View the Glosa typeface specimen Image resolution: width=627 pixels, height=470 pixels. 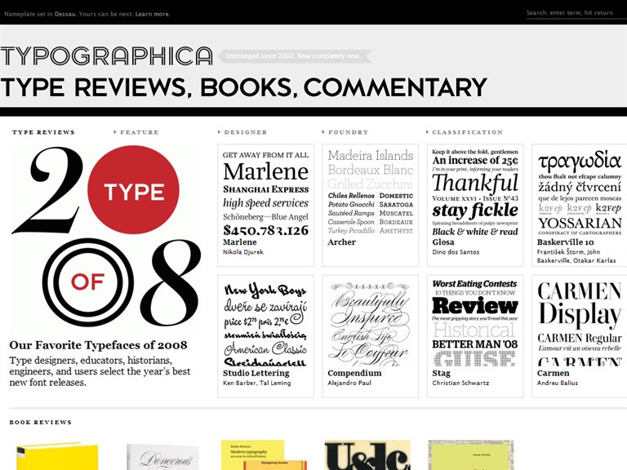click(x=474, y=192)
